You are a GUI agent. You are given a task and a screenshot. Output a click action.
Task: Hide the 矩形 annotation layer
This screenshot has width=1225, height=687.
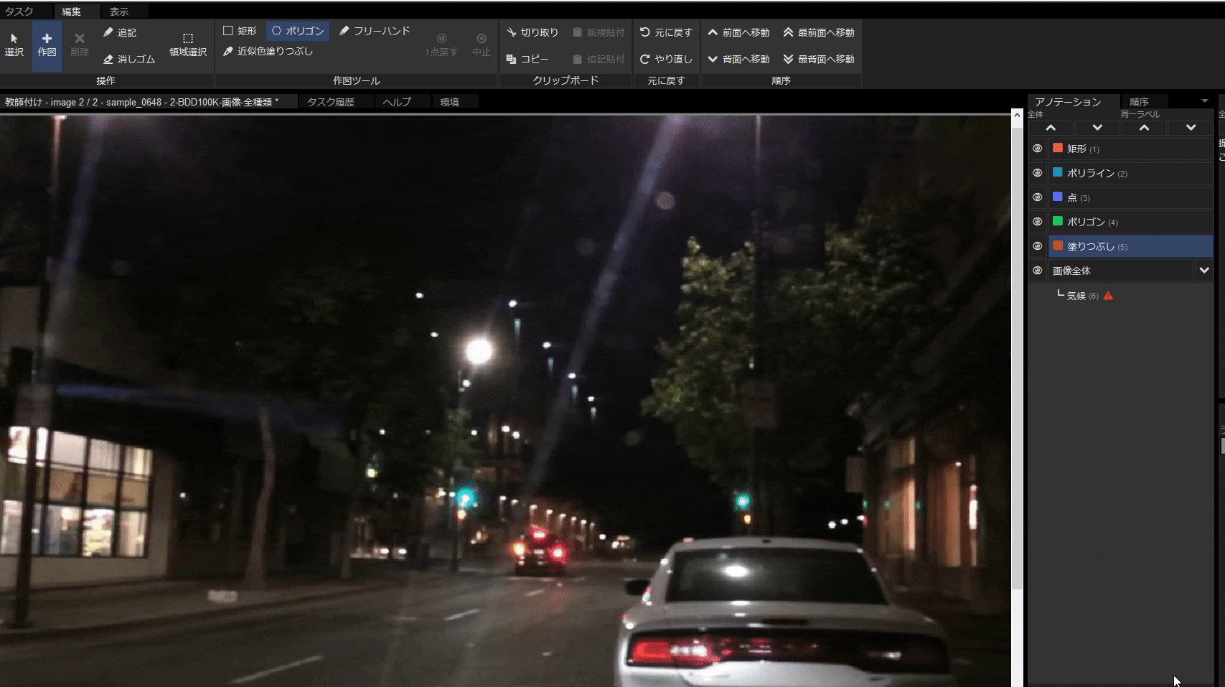1038,149
